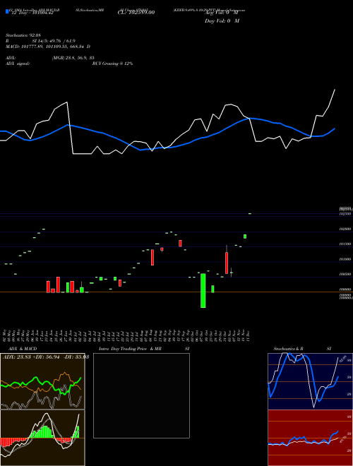This screenshot has width=353, height=466.
Task: Click the empty Intra Day Trading chart box
Action: point(141,395)
